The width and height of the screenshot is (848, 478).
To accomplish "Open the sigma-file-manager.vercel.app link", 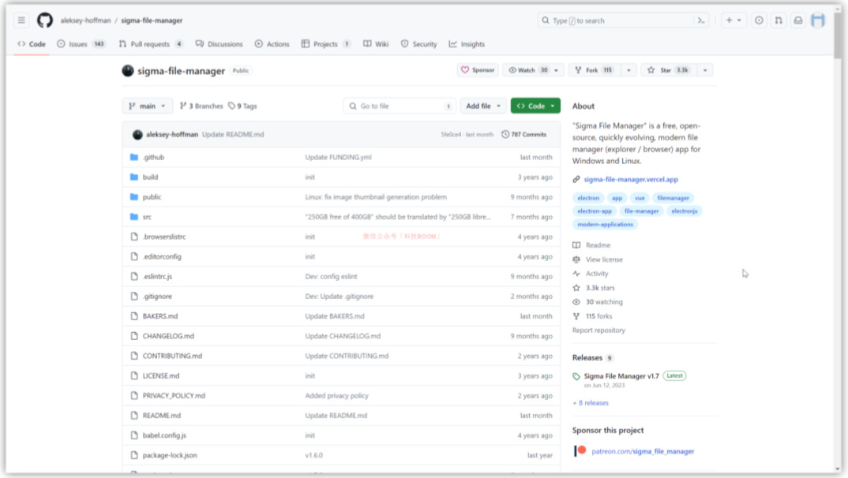I will click(x=630, y=179).
